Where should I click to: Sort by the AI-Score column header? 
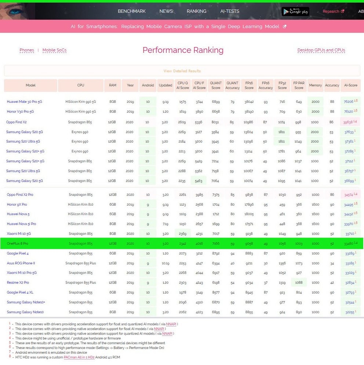(351, 86)
